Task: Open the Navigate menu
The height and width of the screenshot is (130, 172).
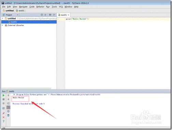Action: click(x=23, y=7)
